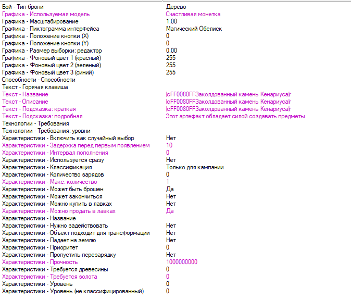Select 'Фоновый цвет 2 (зеленый)' row
This screenshot has height=300, width=351.
(52, 66)
